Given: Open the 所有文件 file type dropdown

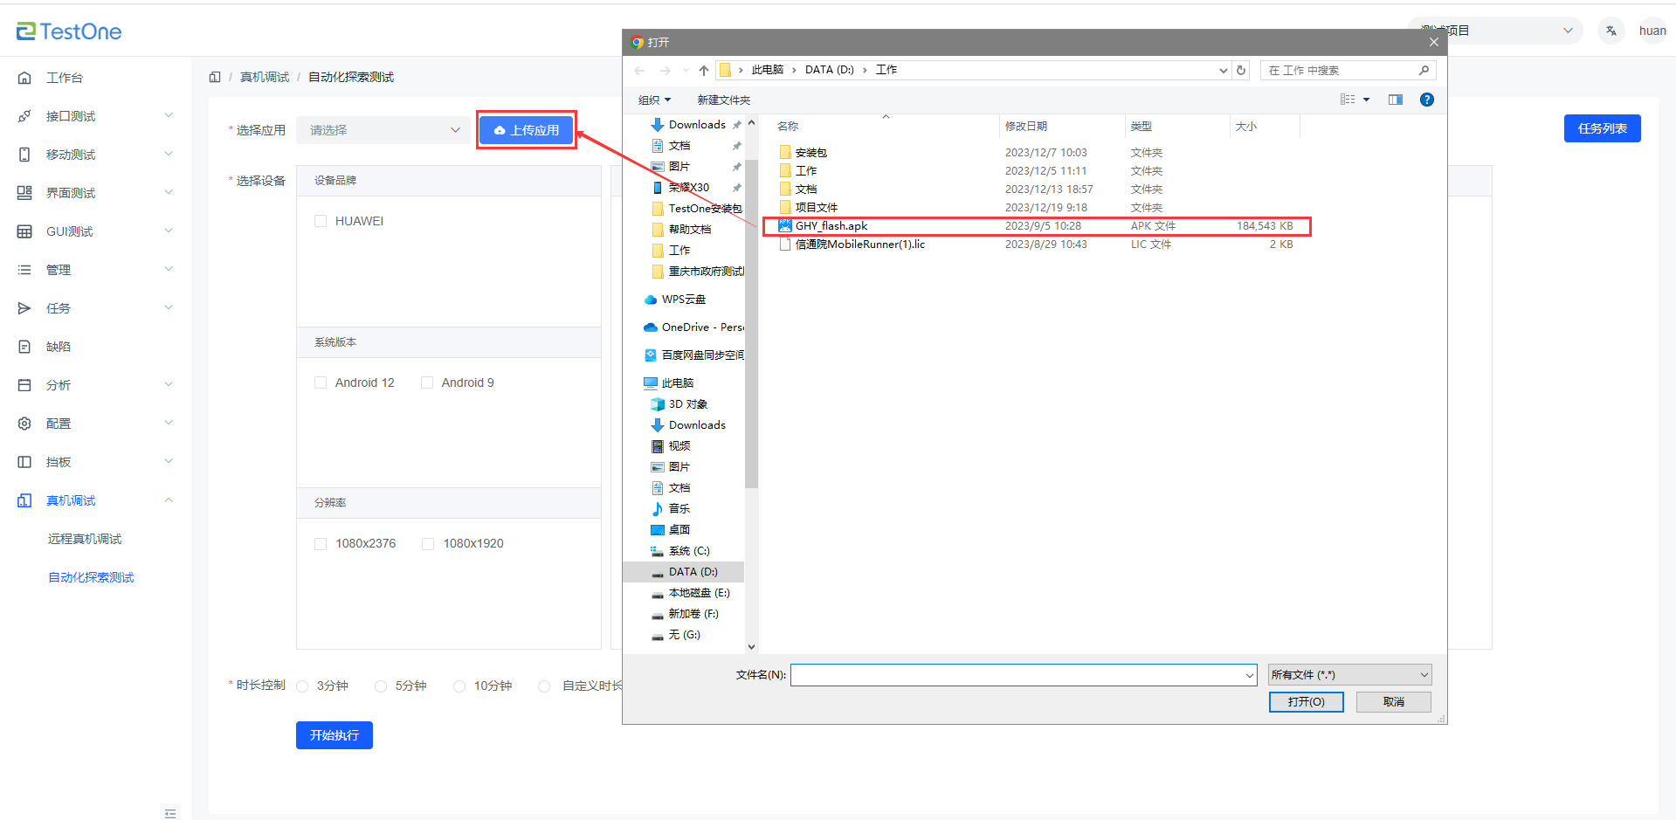Looking at the screenshot, I should [1349, 675].
